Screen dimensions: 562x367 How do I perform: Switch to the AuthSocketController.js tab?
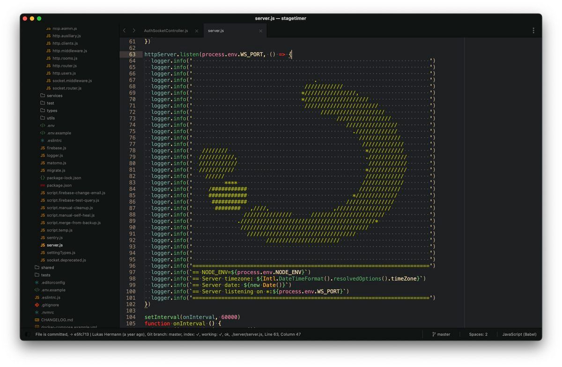point(166,31)
